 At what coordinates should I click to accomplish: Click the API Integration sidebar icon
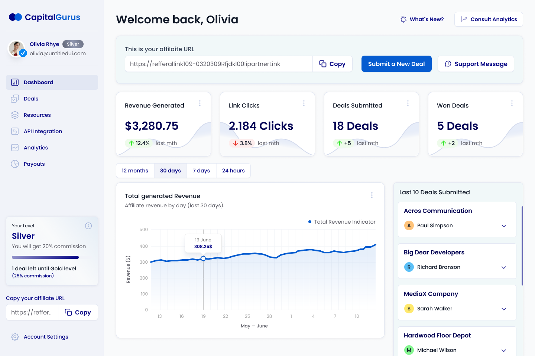pyautogui.click(x=15, y=131)
